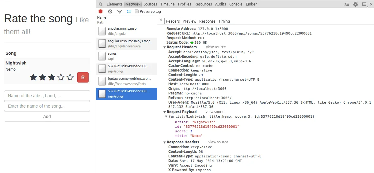This screenshot has height=173, width=374.
Task: Click the artist name input field
Action: [47, 96]
